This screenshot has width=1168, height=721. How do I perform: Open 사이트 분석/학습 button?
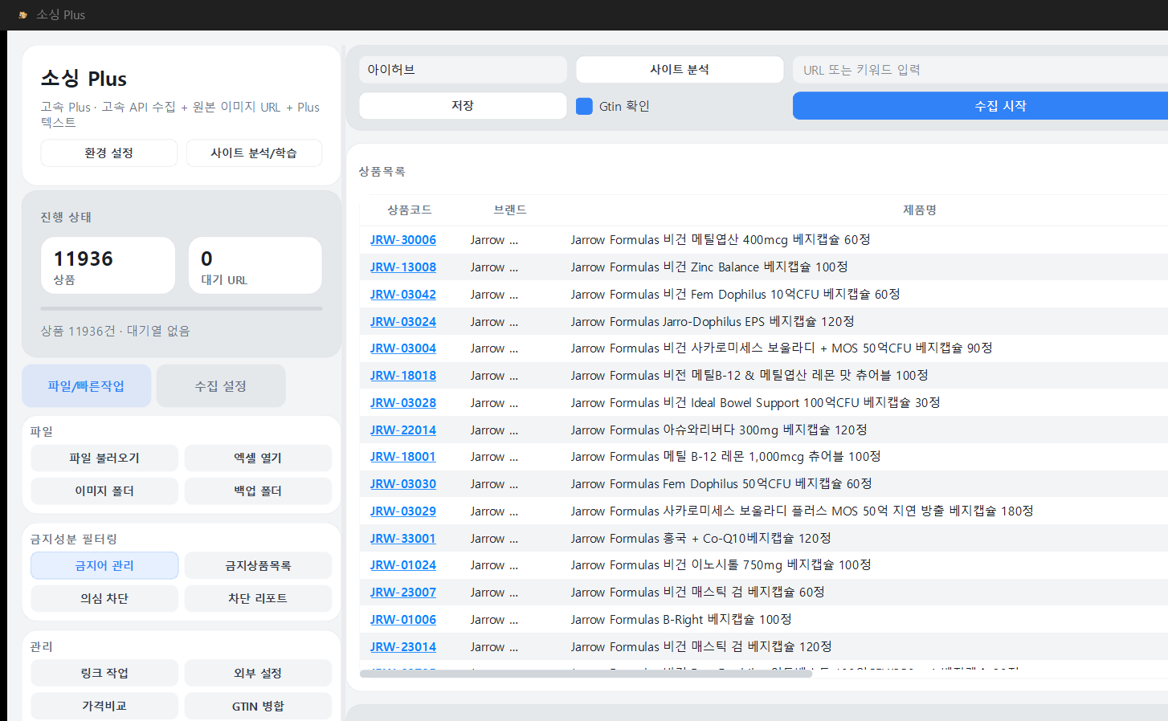[x=254, y=153]
